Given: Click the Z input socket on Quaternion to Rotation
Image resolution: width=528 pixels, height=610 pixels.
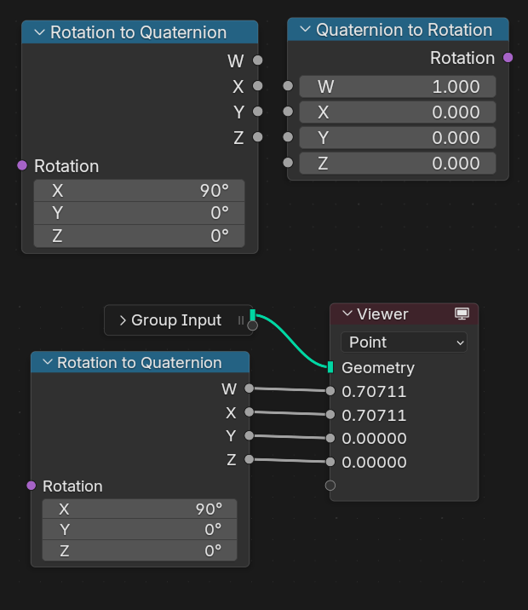Looking at the screenshot, I should 288,163.
